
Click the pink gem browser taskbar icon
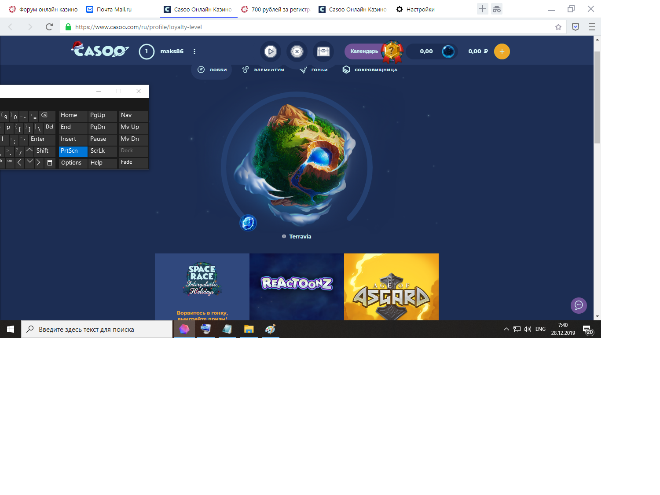tap(184, 329)
